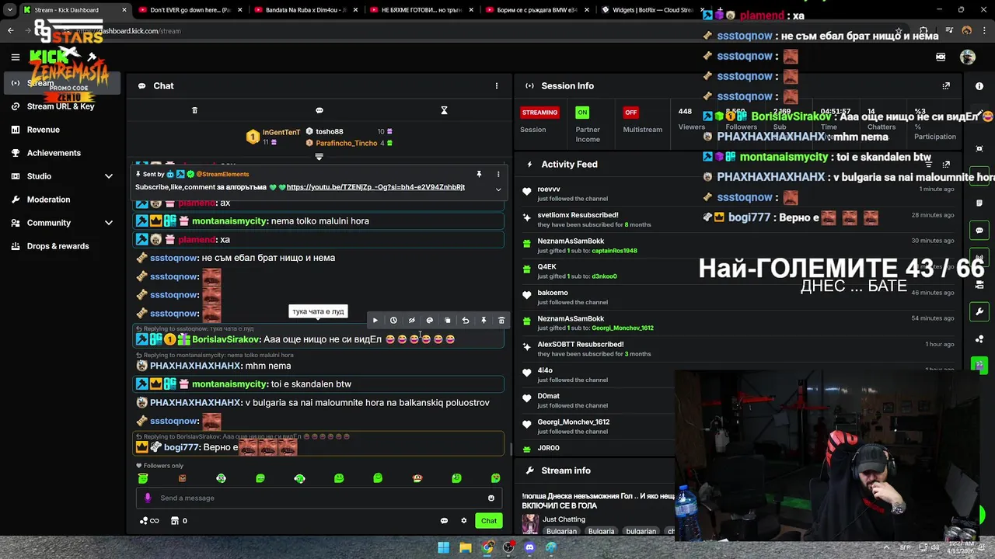
Task: Insert the last emote in quick emote row
Action: click(x=495, y=478)
